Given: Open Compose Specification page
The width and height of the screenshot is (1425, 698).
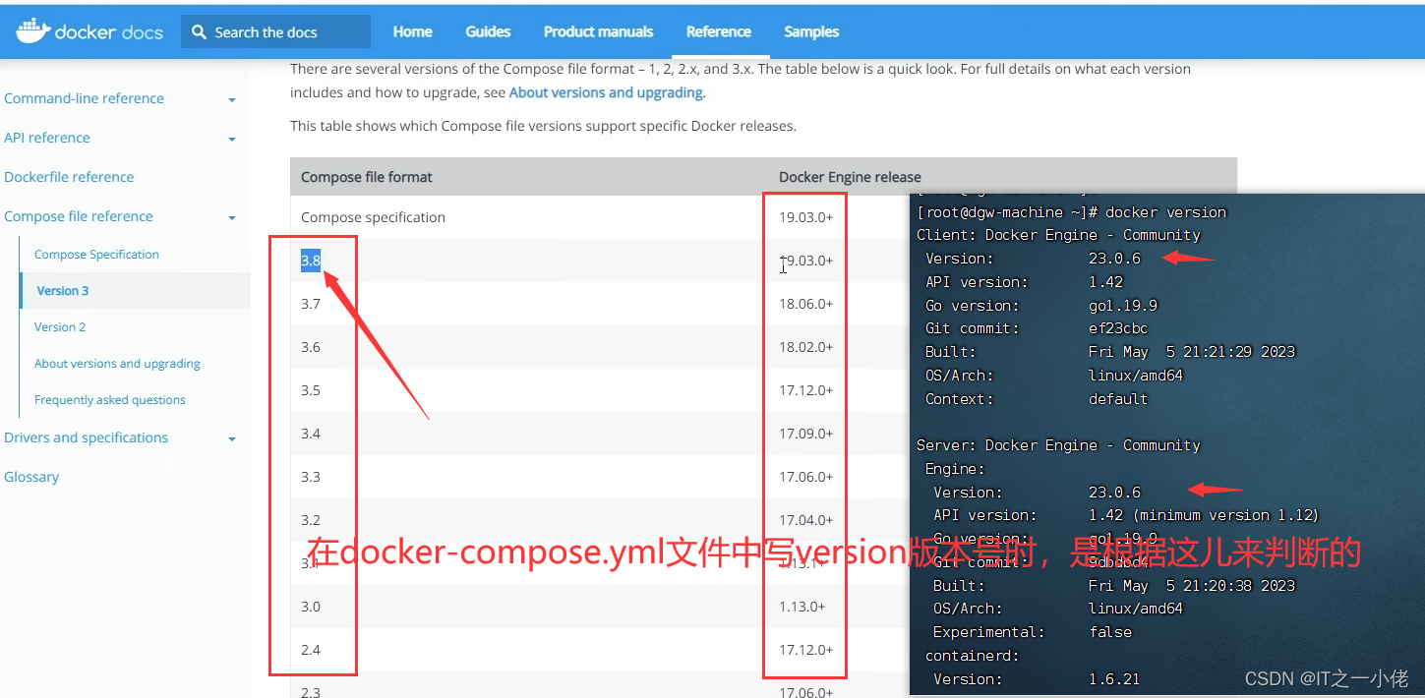Looking at the screenshot, I should 96,255.
